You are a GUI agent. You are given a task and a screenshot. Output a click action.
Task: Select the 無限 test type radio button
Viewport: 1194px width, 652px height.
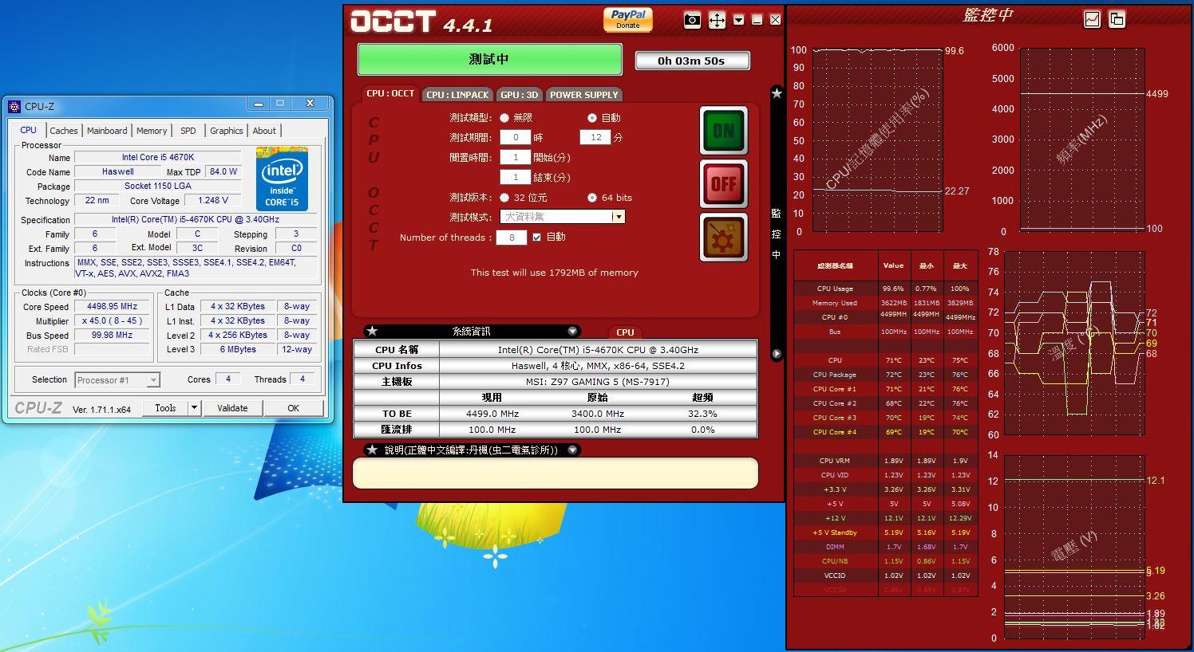(504, 118)
